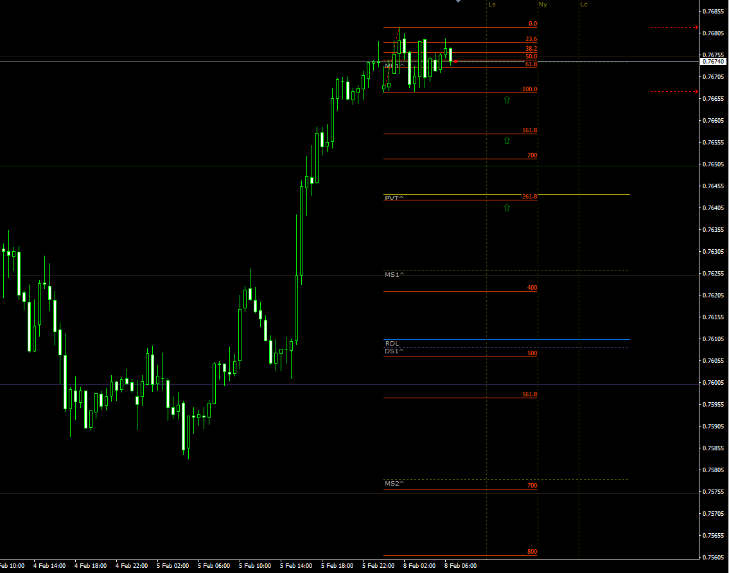Click the blue down-arrow marker above the candles
The height and width of the screenshot is (573, 729).
(x=458, y=2)
